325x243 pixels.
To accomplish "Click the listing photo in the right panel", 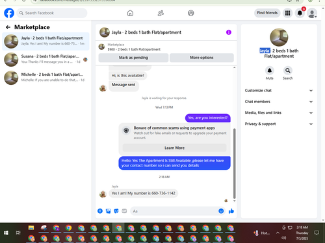I will tap(279, 38).
